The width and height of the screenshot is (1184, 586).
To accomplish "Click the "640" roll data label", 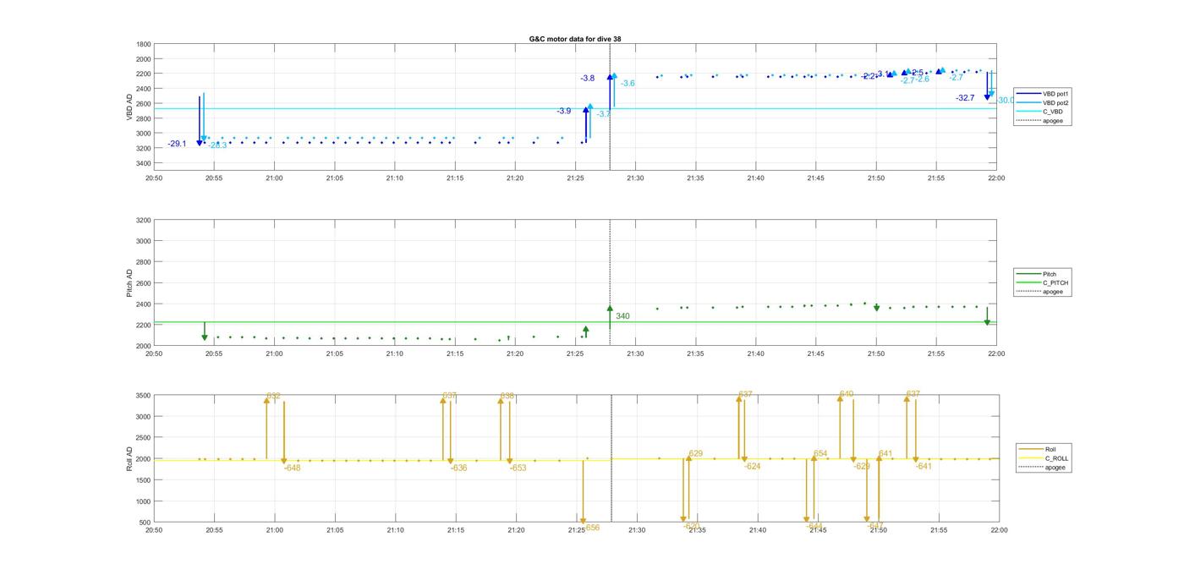I will [847, 394].
